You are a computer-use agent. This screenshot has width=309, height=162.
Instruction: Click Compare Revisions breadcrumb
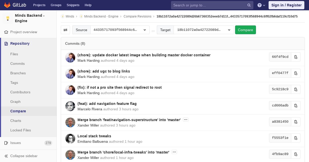[x=138, y=16]
